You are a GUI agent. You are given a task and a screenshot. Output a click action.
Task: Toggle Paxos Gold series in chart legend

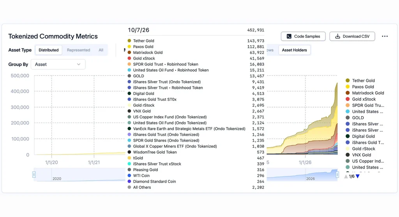tap(360, 87)
